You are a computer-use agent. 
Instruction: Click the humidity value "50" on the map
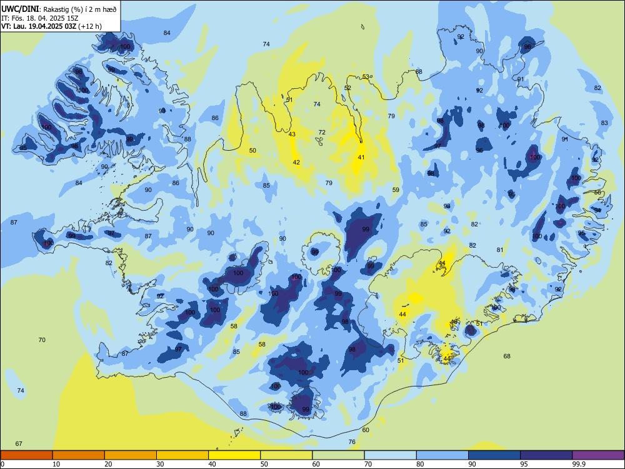click(x=252, y=150)
